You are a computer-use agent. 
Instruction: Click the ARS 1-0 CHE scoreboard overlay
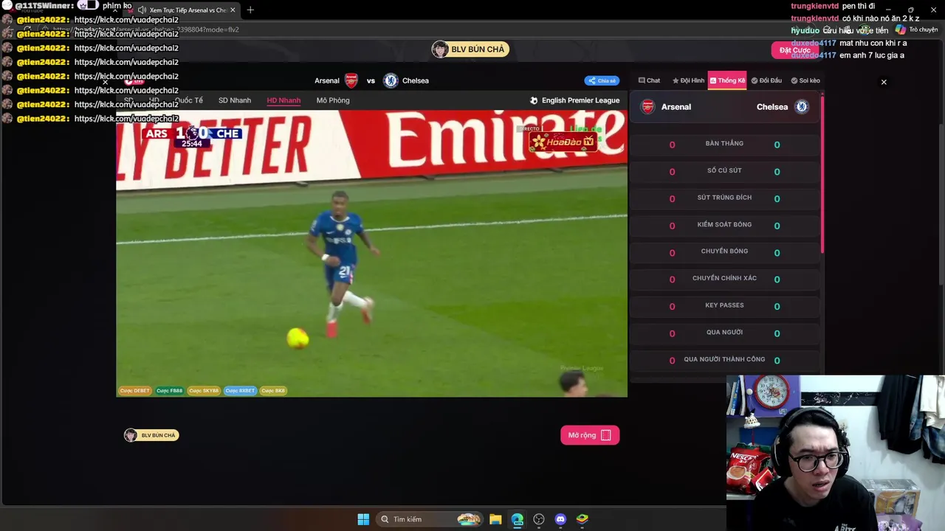[x=193, y=136]
